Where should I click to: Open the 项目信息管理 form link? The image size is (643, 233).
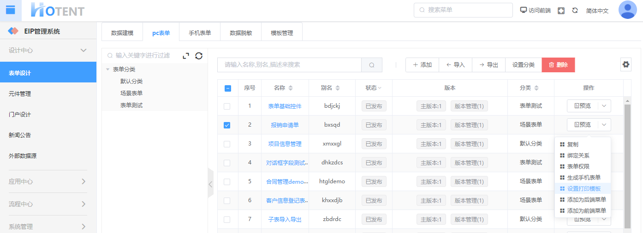tap(285, 144)
